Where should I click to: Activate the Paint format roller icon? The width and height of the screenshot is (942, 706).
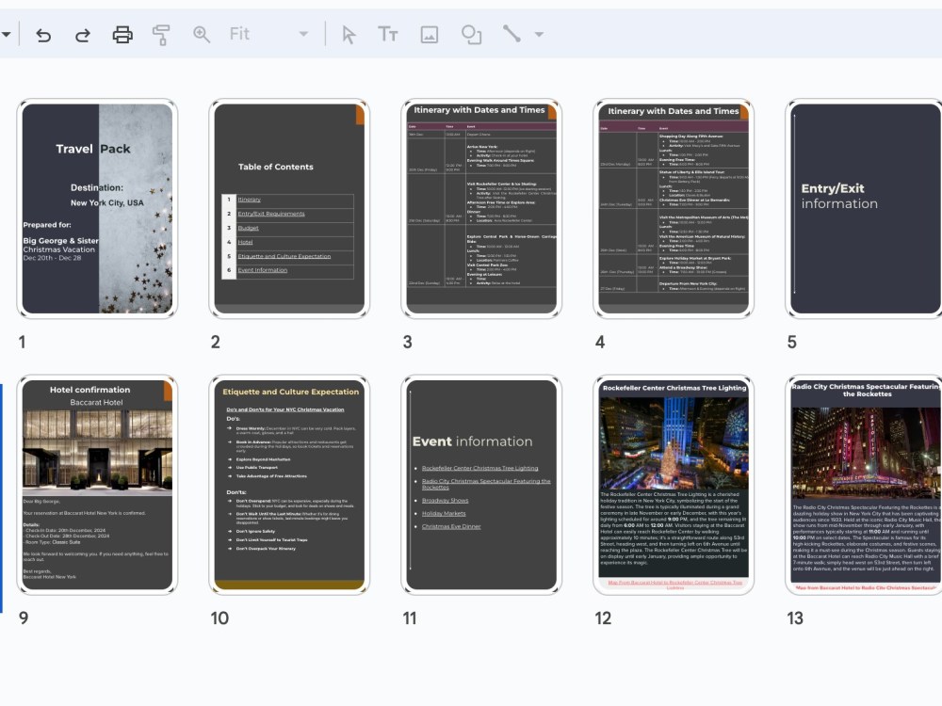click(161, 35)
